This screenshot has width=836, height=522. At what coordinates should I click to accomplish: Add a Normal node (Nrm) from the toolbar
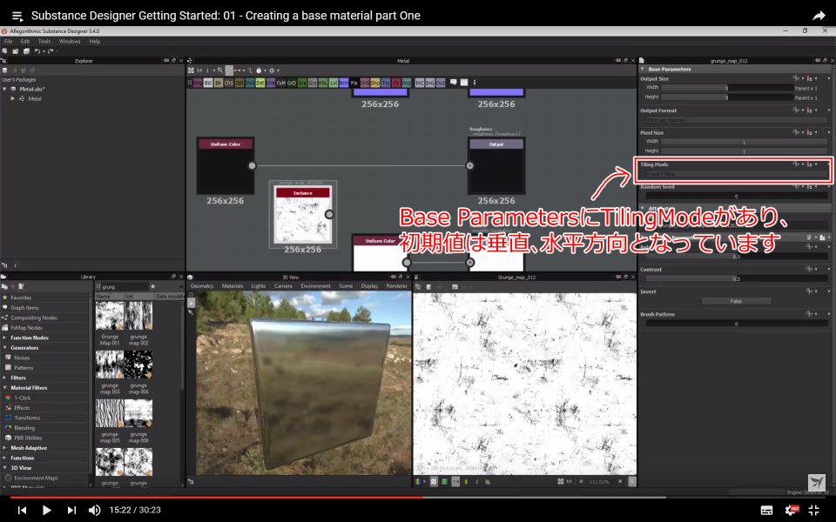[344, 84]
